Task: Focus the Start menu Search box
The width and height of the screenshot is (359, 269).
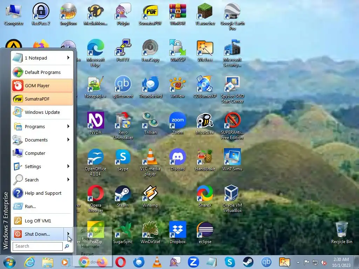Action: click(38, 246)
